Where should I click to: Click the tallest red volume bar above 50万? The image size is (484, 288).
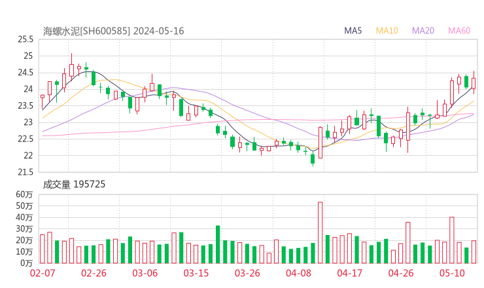(320, 232)
